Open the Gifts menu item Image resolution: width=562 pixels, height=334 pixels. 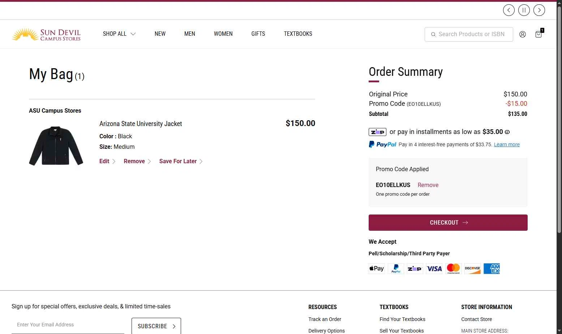(x=258, y=34)
